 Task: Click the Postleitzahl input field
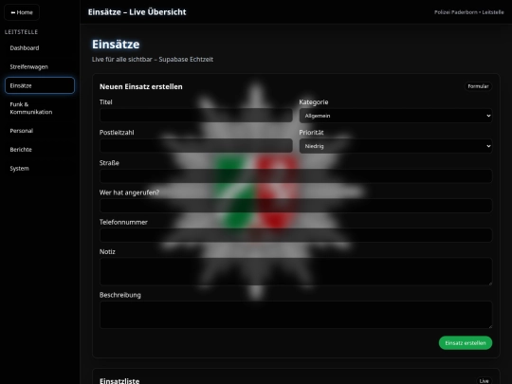pyautogui.click(x=196, y=146)
